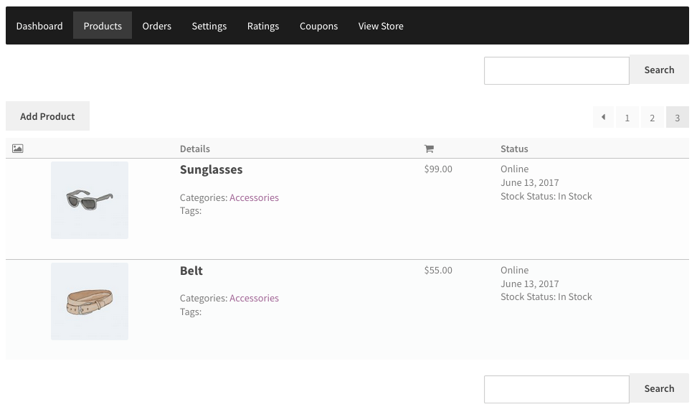
Task: Go to the Ratings tab
Action: [262, 26]
